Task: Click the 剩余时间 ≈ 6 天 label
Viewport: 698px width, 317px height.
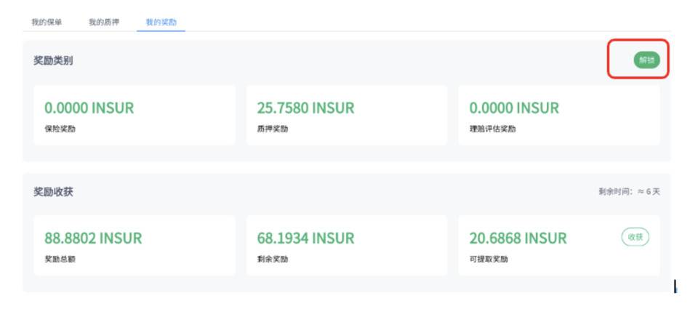Action: pyautogui.click(x=629, y=192)
